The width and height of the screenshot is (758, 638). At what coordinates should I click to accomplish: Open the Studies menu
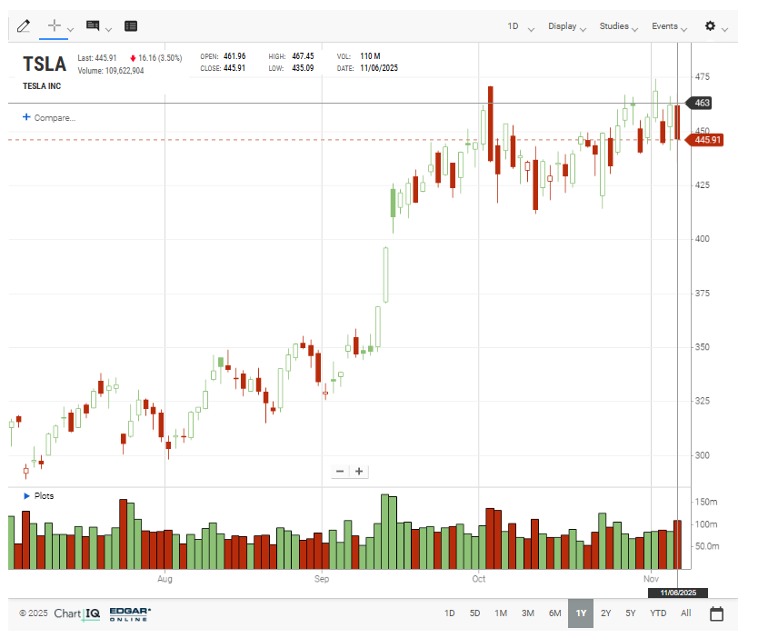pos(618,26)
